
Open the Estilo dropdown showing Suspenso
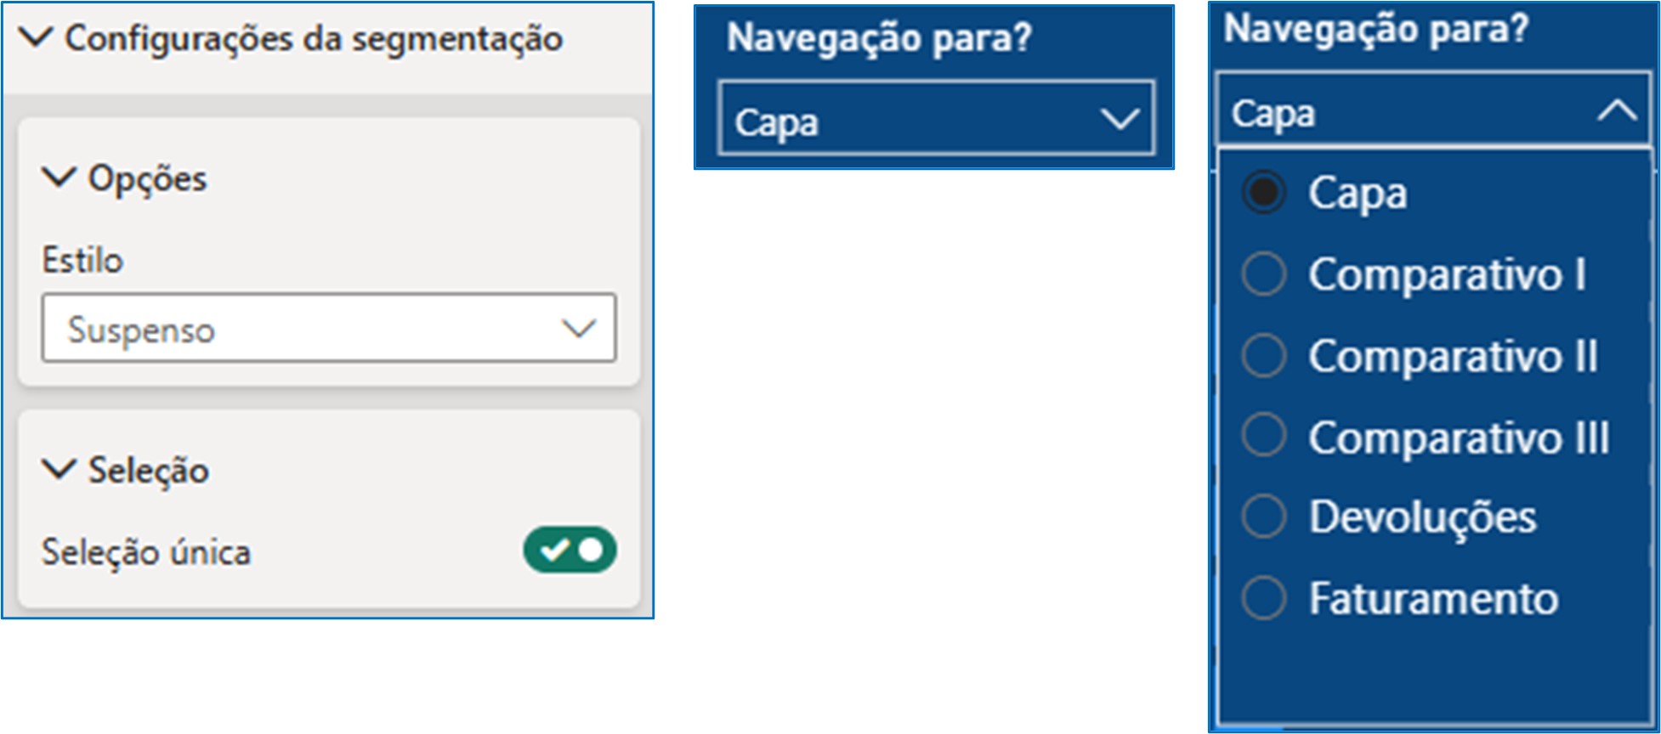pyautogui.click(x=328, y=329)
